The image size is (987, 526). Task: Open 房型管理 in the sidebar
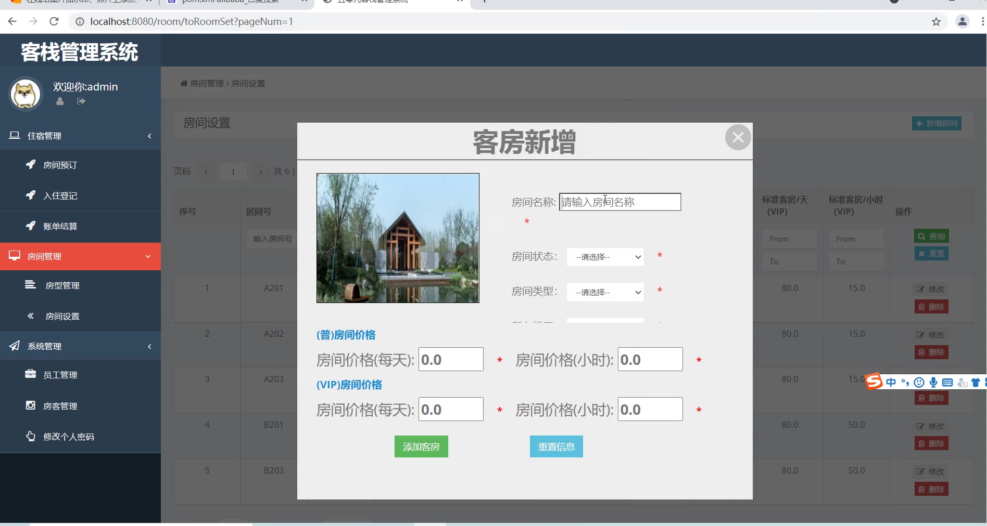tap(80, 285)
